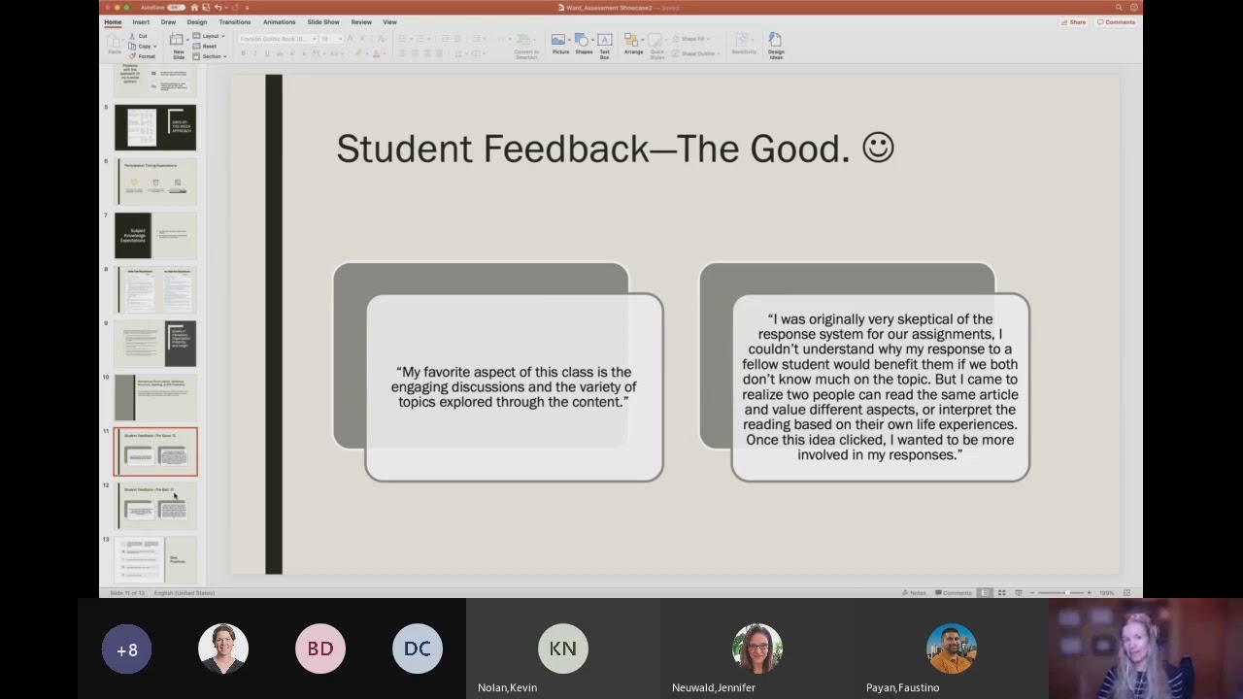Open the Shapes gallery icon
1243x699 pixels.
click(582, 40)
